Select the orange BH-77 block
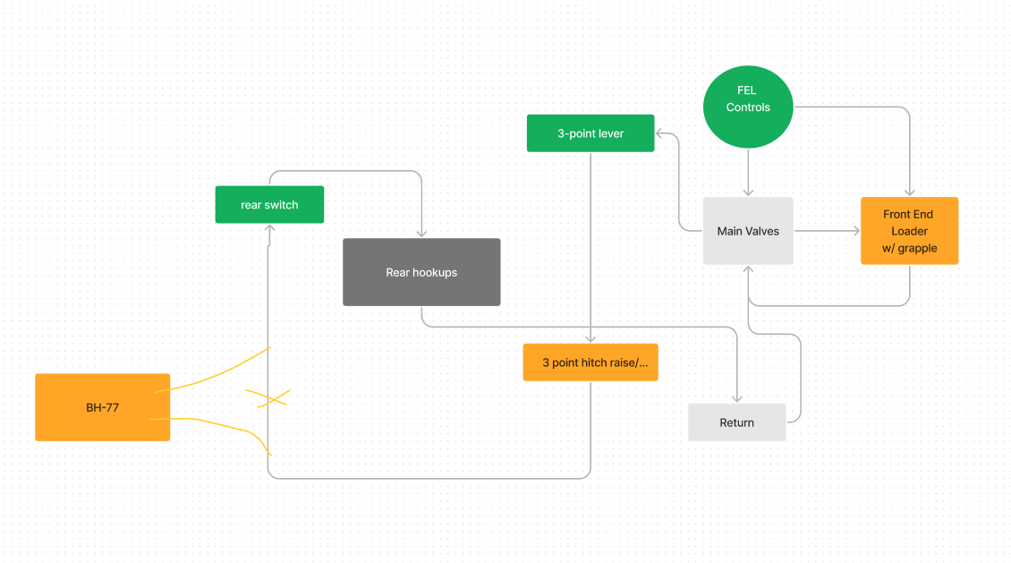1011x563 pixels. [x=102, y=407]
